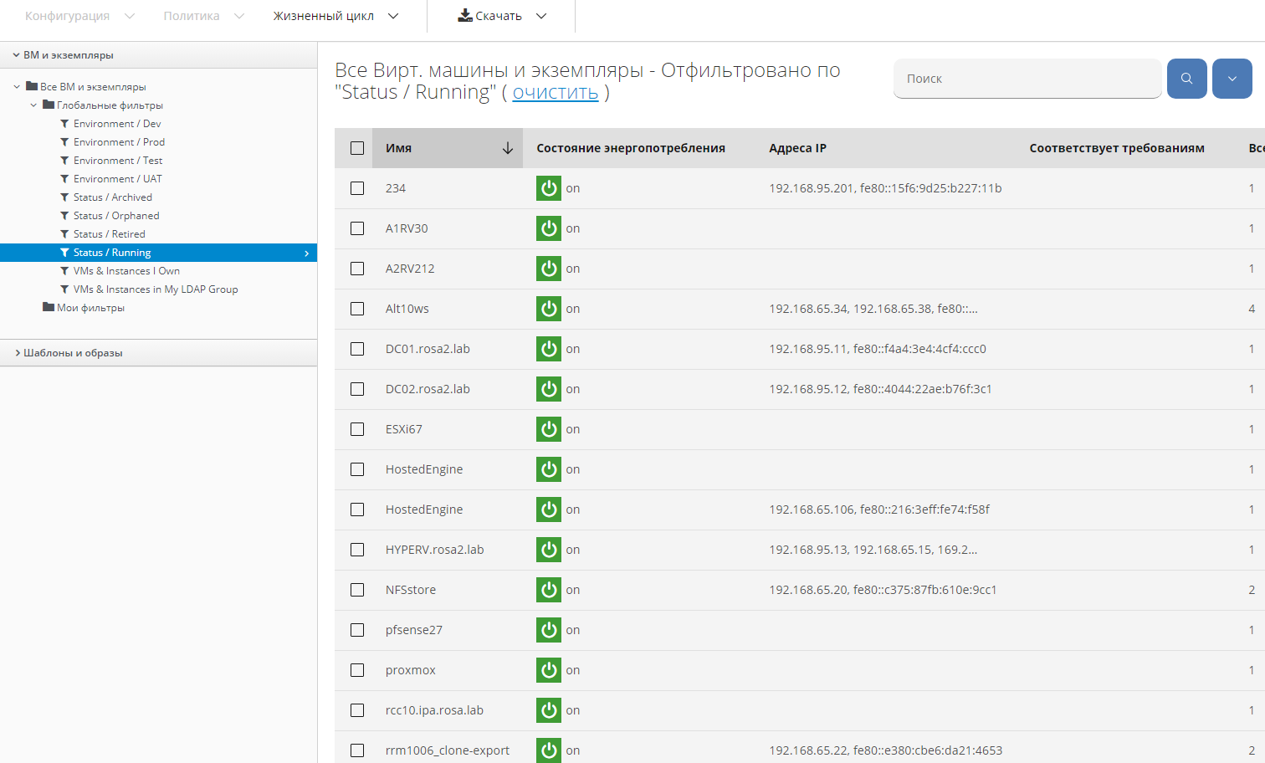Select the Status / Archived filter
Image resolution: width=1265 pixels, height=763 pixels.
112,197
